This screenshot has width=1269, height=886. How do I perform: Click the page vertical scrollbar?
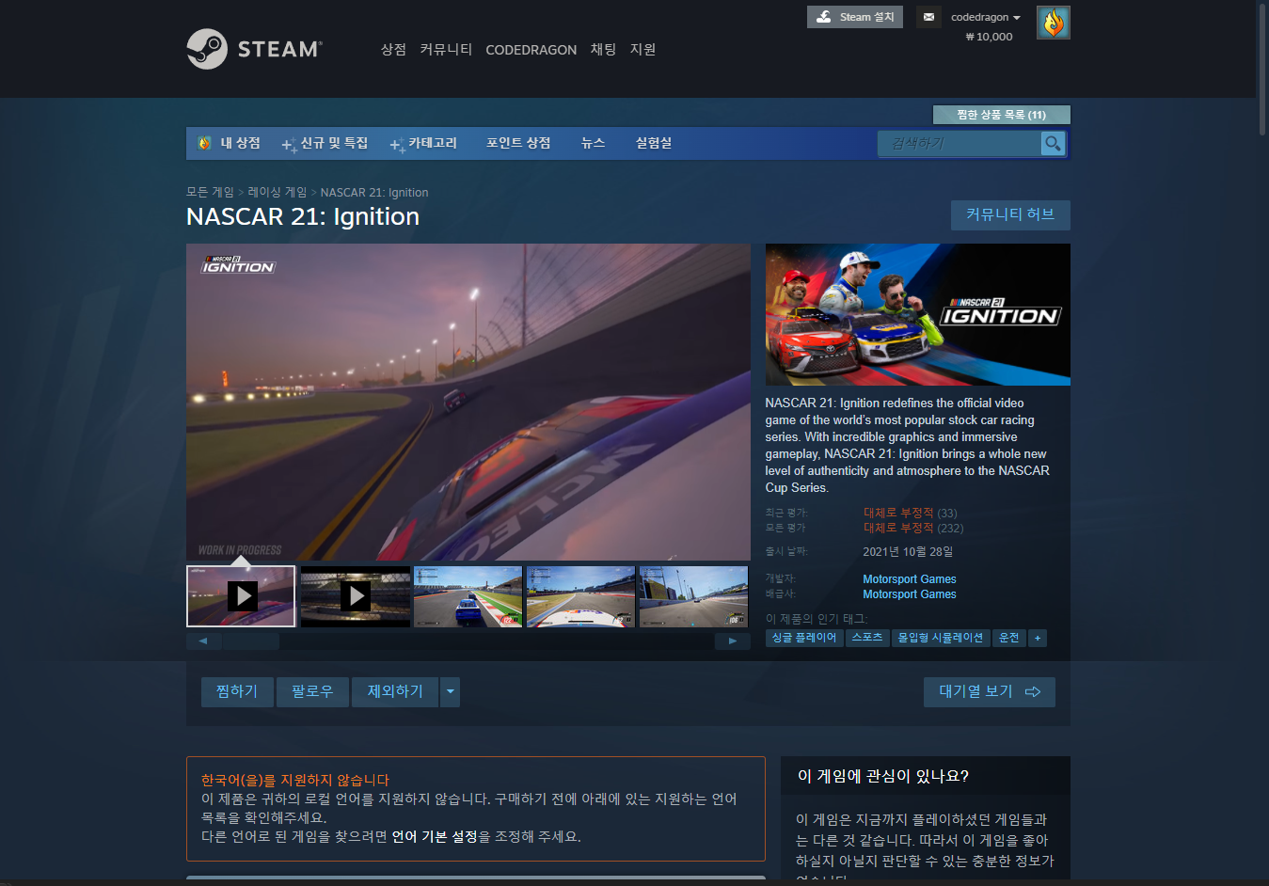(1262, 69)
